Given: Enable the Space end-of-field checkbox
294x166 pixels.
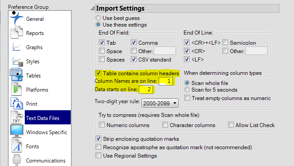Looking at the screenshot, I should click(102, 51).
